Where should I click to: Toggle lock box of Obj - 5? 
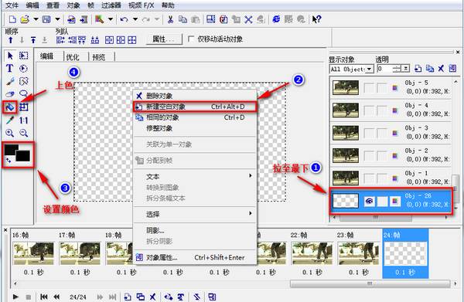click(x=382, y=88)
